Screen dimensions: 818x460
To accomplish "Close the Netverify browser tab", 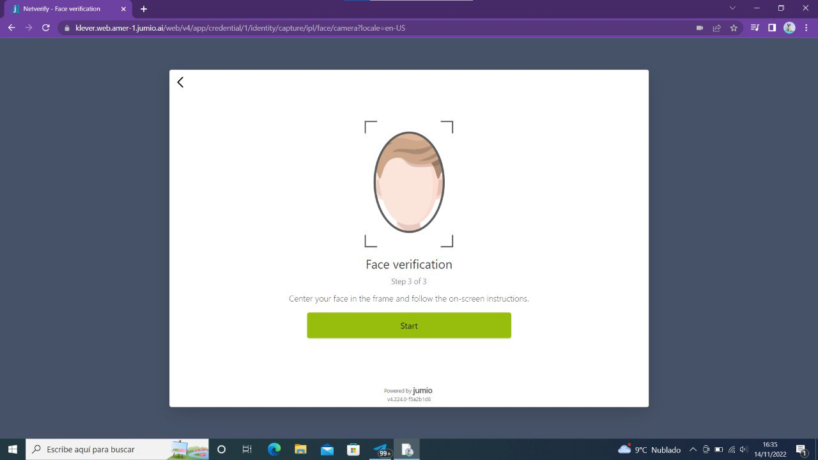I will click(123, 9).
